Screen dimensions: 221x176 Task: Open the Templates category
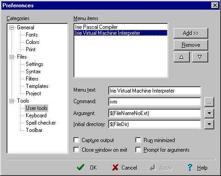[x=37, y=86]
